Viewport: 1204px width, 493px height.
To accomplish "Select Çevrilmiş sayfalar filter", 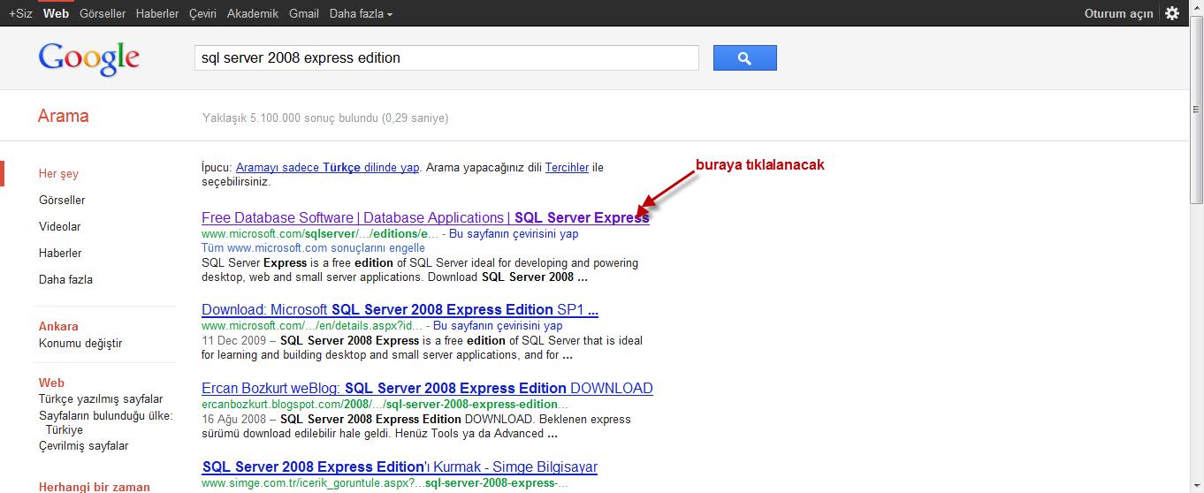I will pos(84,446).
